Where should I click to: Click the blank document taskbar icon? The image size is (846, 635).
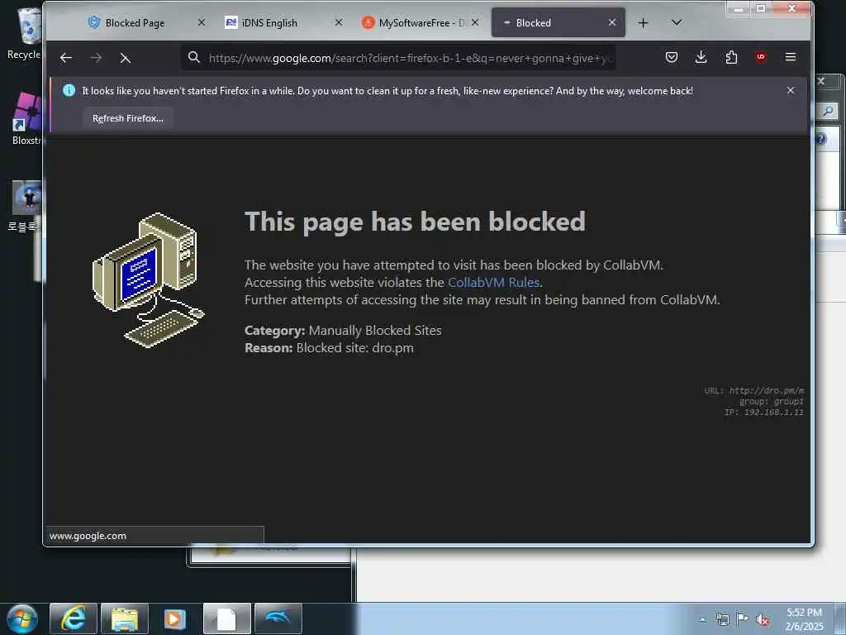coord(226,618)
